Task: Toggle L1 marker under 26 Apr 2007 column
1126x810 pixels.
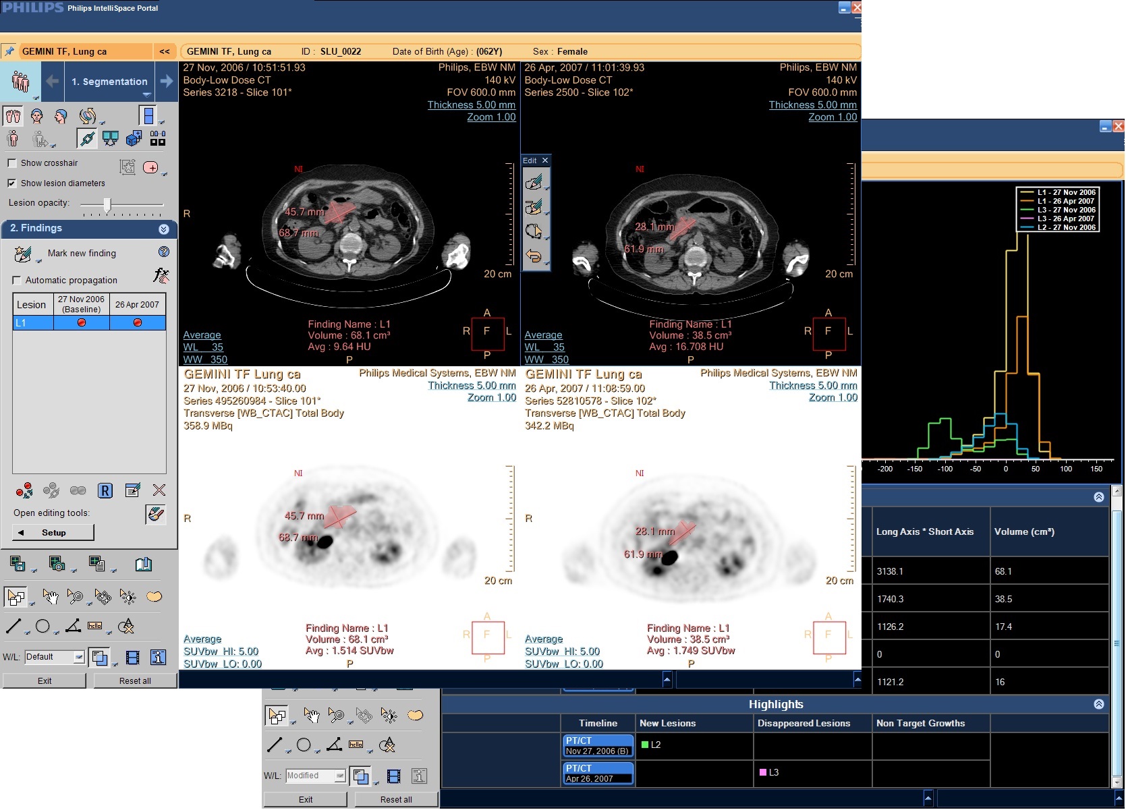Action: [138, 323]
